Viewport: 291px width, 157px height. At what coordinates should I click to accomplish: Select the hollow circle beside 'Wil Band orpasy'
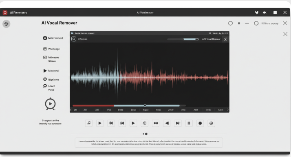pyautogui.click(x=256, y=23)
